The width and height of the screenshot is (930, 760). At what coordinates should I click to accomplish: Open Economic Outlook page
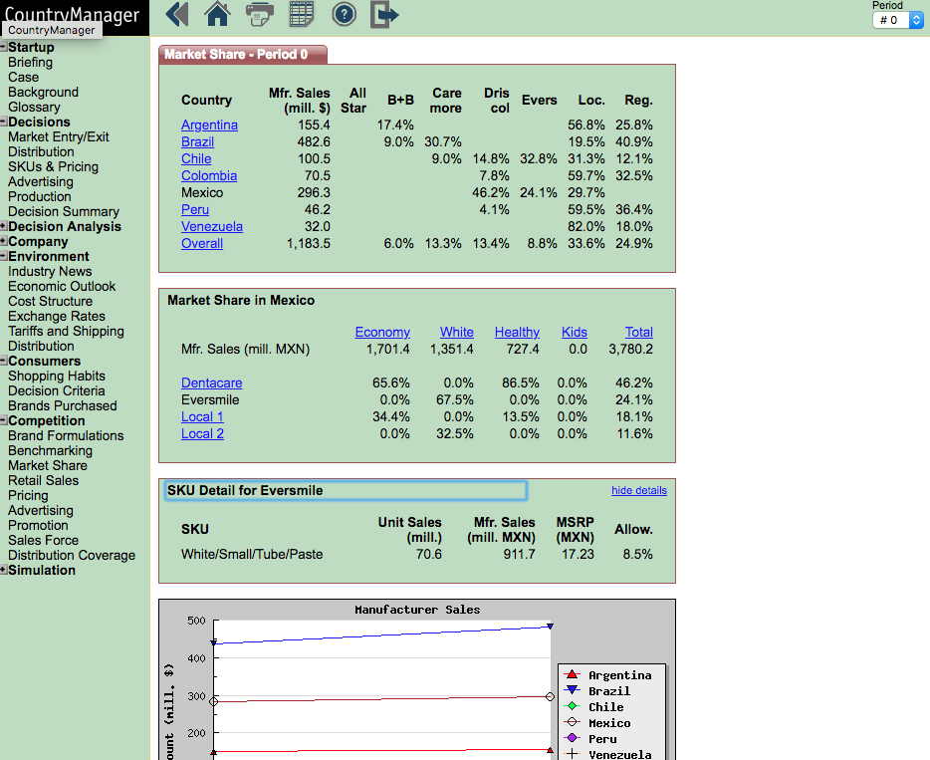62,286
